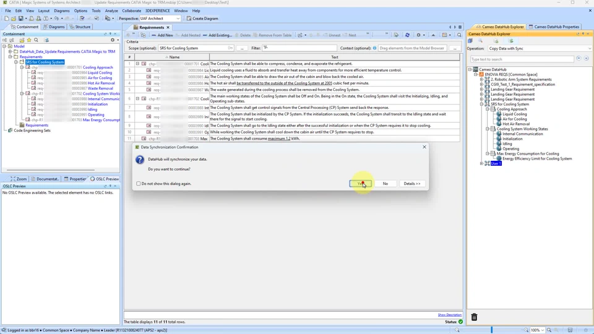This screenshot has width=594, height=334.
Task: Open the Operation 'Copy Data with Sync' dropdown
Action: pos(540,48)
